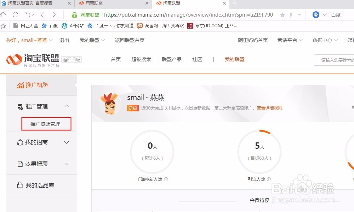Expand the 营销平台 dropdown
Viewport: 354px width, 212px height.
point(290,40)
